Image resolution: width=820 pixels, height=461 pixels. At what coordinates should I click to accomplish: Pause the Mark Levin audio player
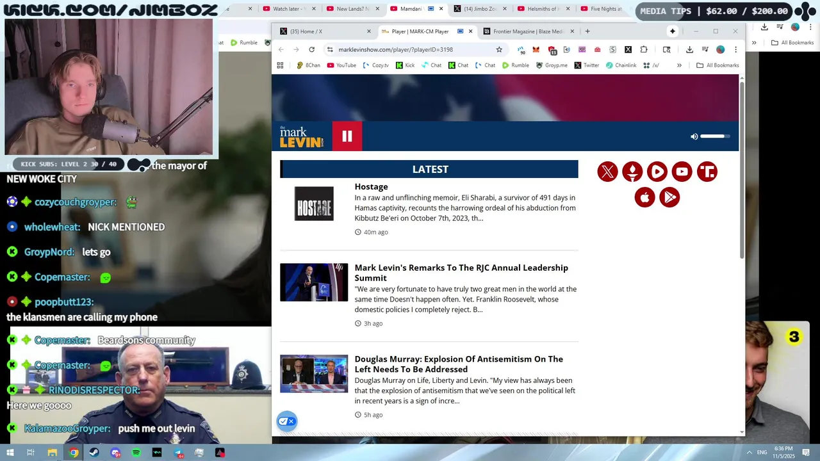click(347, 136)
